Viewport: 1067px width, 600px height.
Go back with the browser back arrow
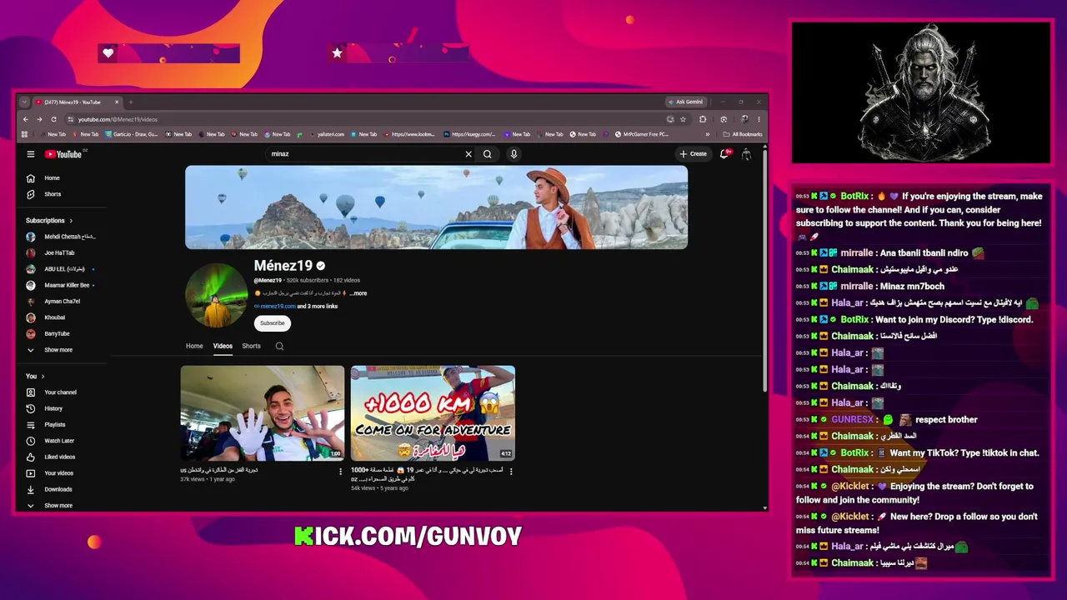tap(25, 119)
